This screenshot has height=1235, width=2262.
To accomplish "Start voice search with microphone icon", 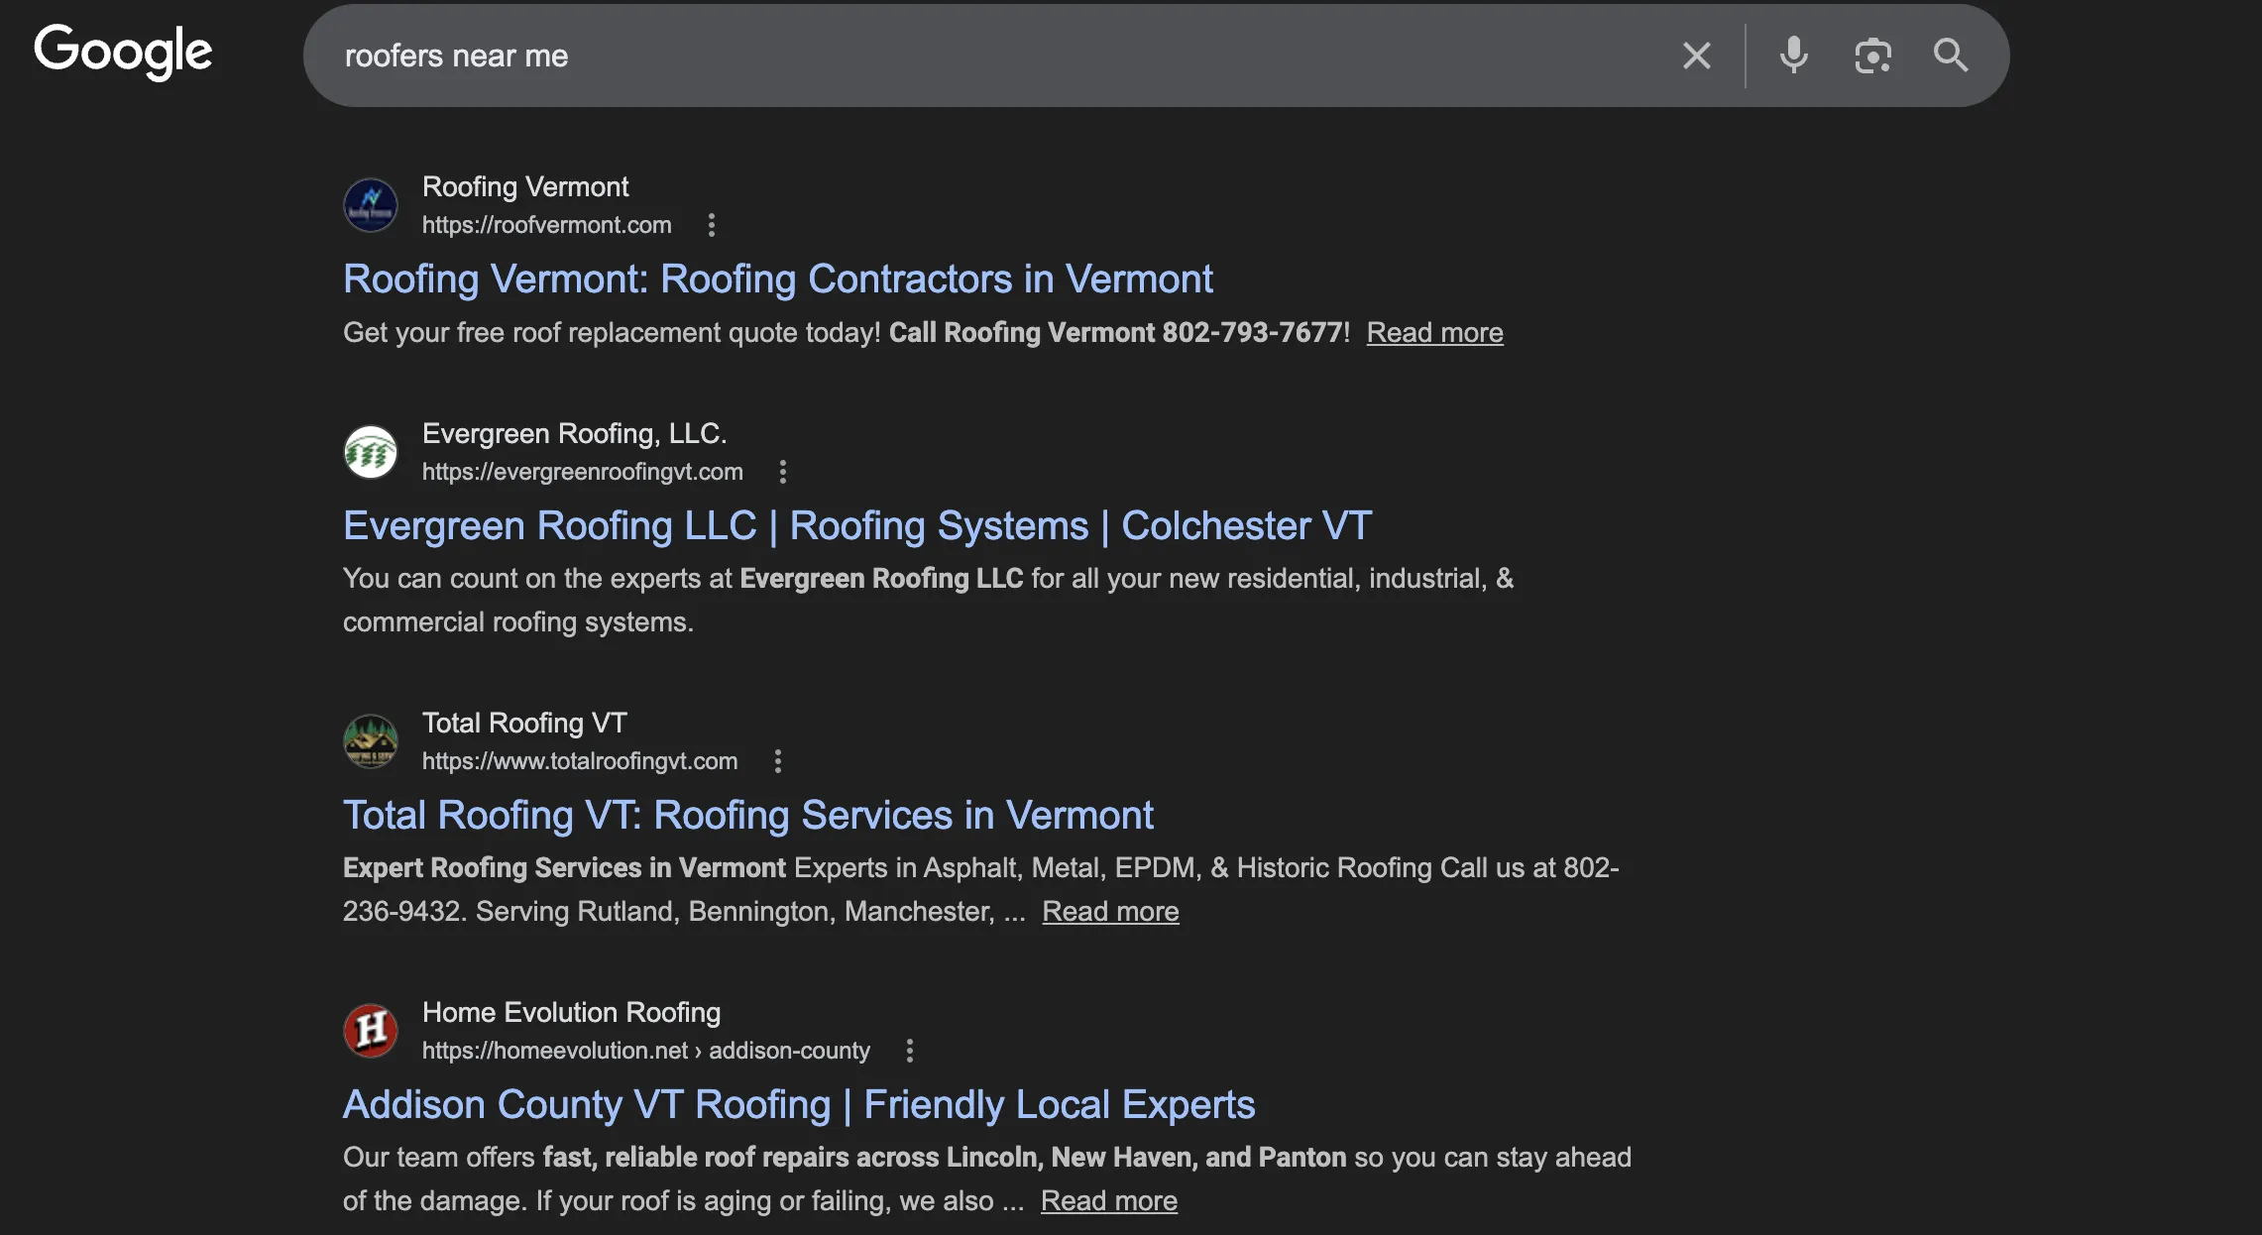I will 1793,56.
